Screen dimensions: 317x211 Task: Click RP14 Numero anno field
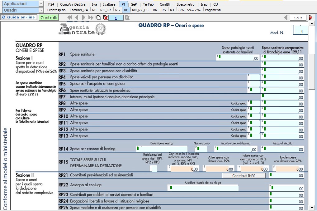[201, 149]
